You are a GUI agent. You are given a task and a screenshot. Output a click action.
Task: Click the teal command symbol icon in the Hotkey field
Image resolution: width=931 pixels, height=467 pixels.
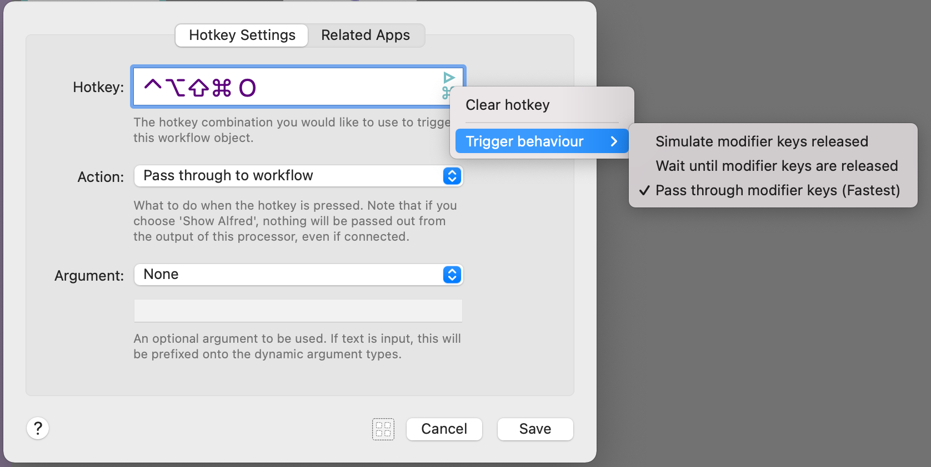click(x=447, y=93)
